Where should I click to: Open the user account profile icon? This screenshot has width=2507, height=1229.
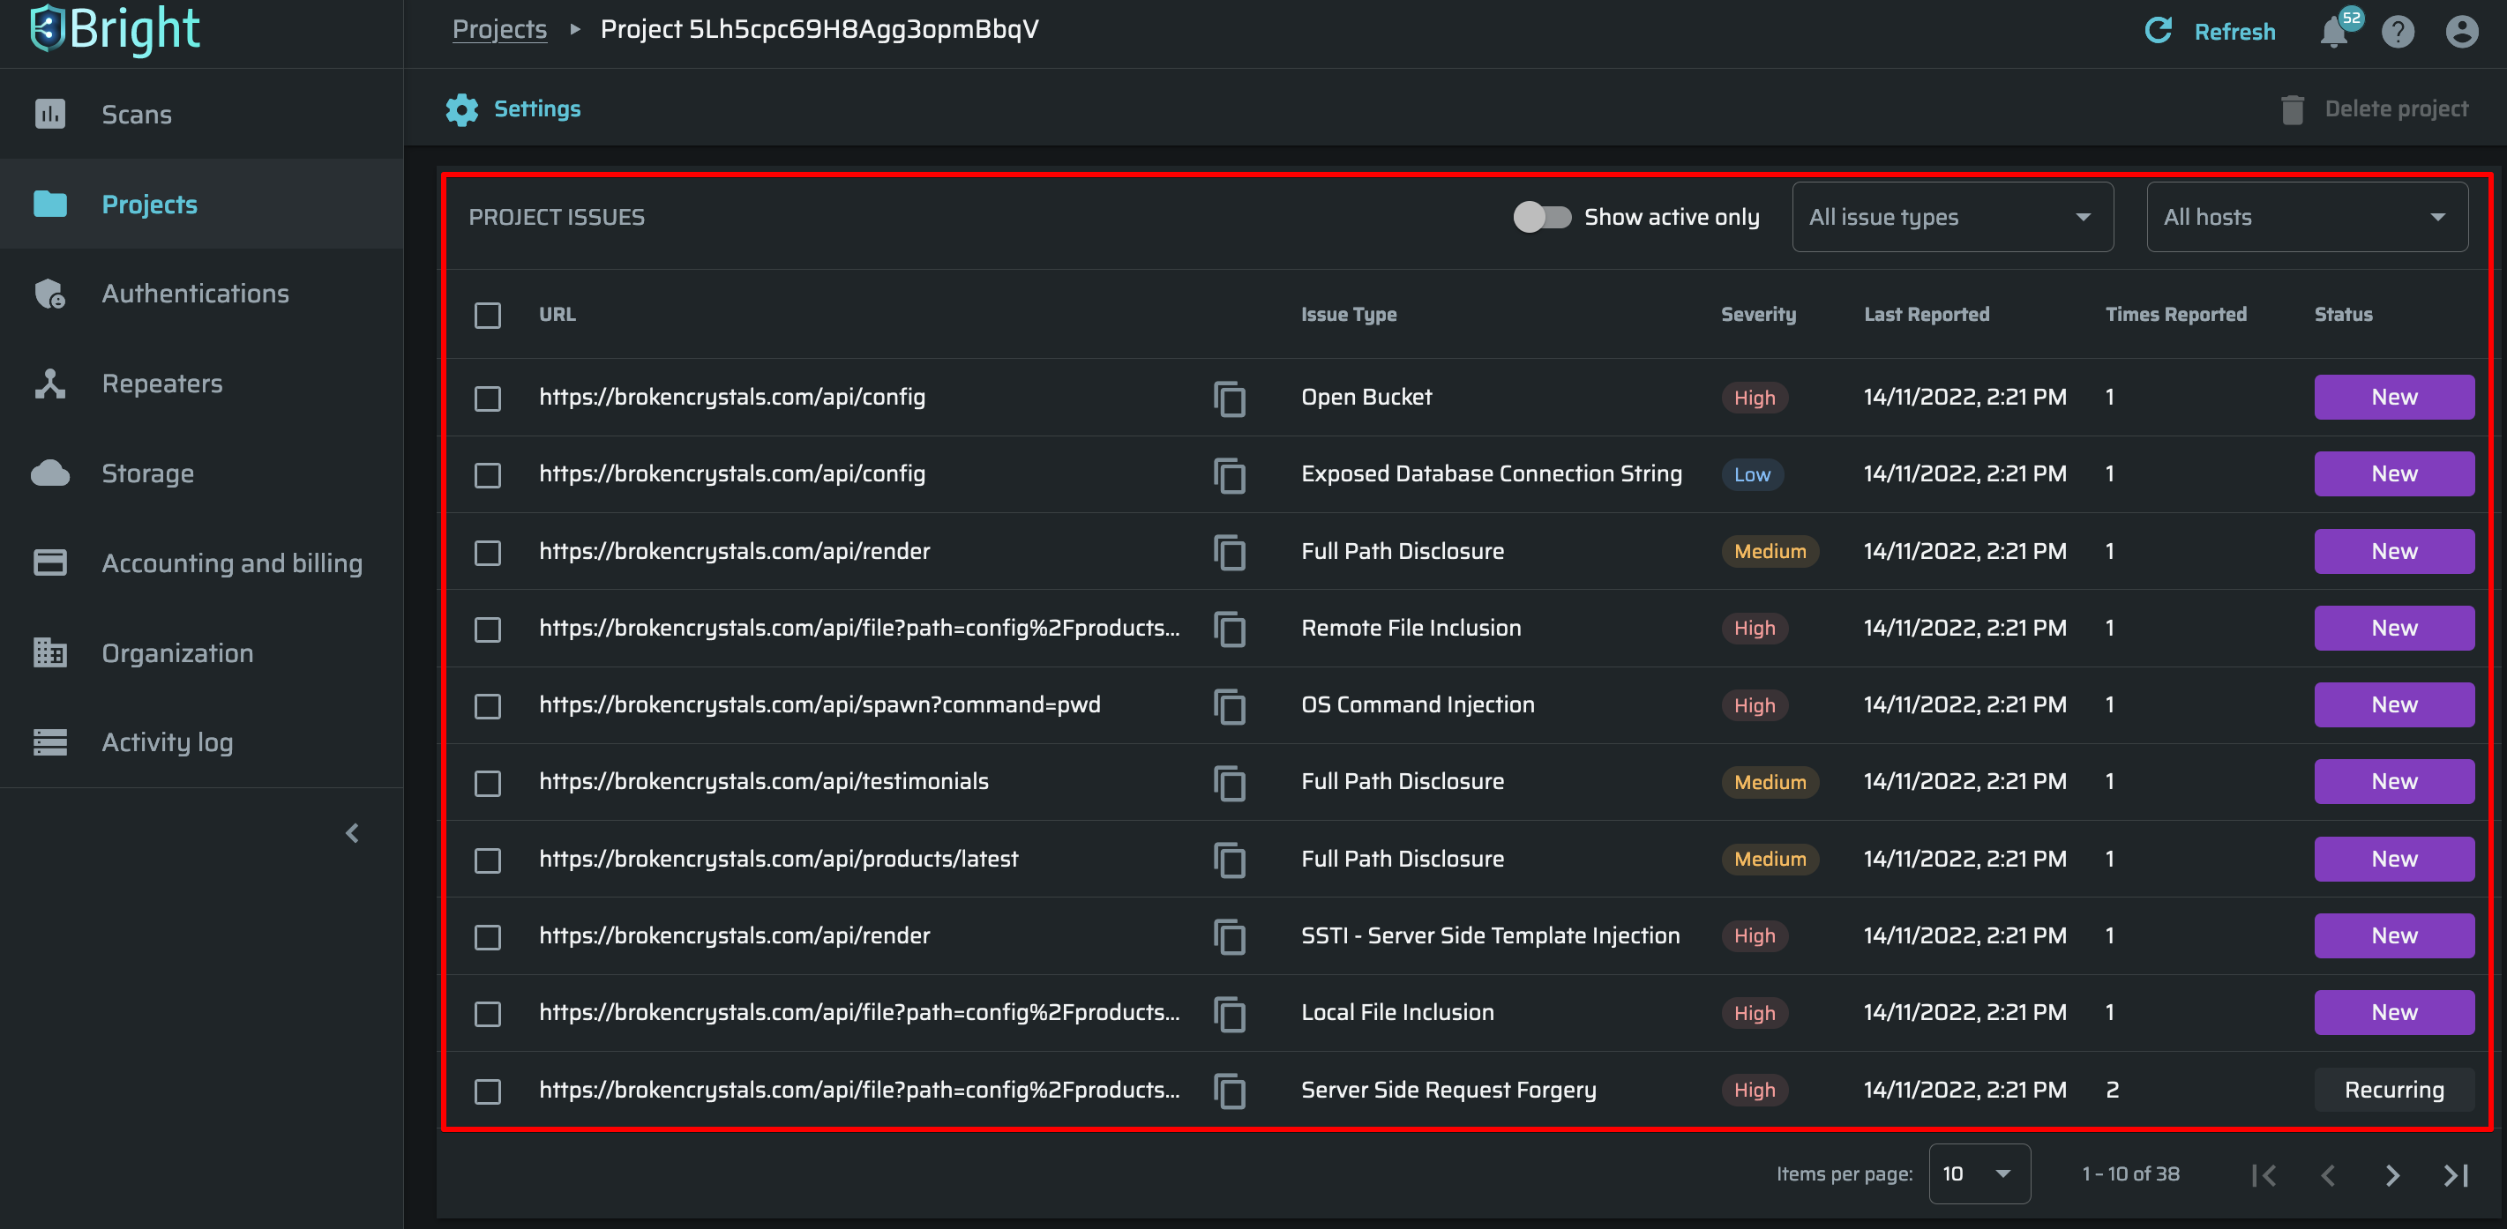(x=2461, y=32)
